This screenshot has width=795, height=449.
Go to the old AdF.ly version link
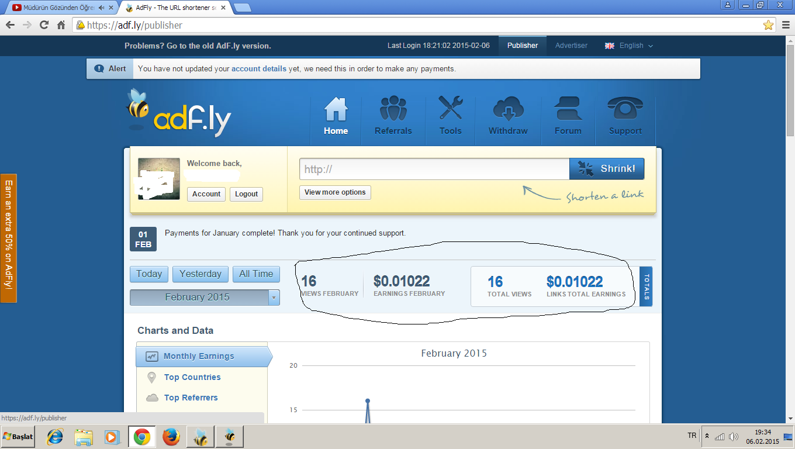coord(198,46)
